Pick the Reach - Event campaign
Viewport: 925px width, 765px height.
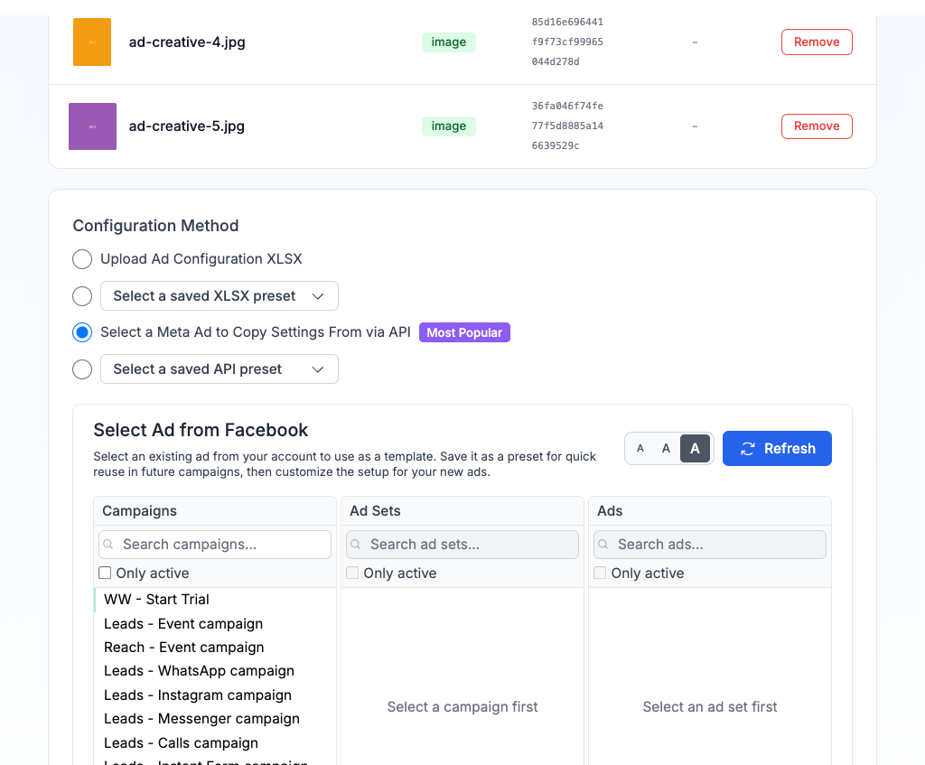click(x=183, y=648)
